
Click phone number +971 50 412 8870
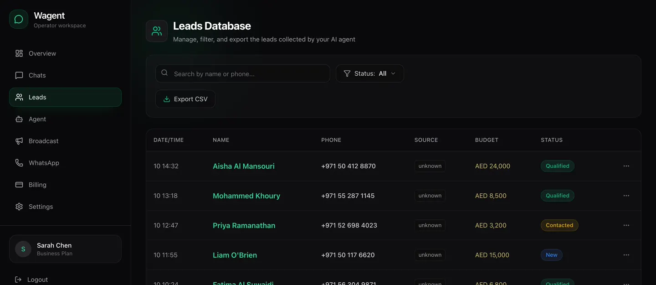(348, 166)
